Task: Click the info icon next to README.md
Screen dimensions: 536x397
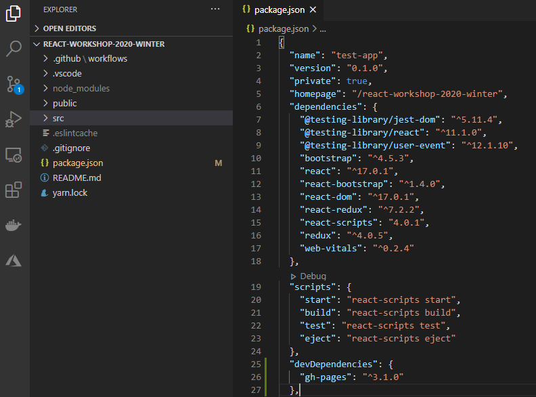Action: click(x=45, y=177)
